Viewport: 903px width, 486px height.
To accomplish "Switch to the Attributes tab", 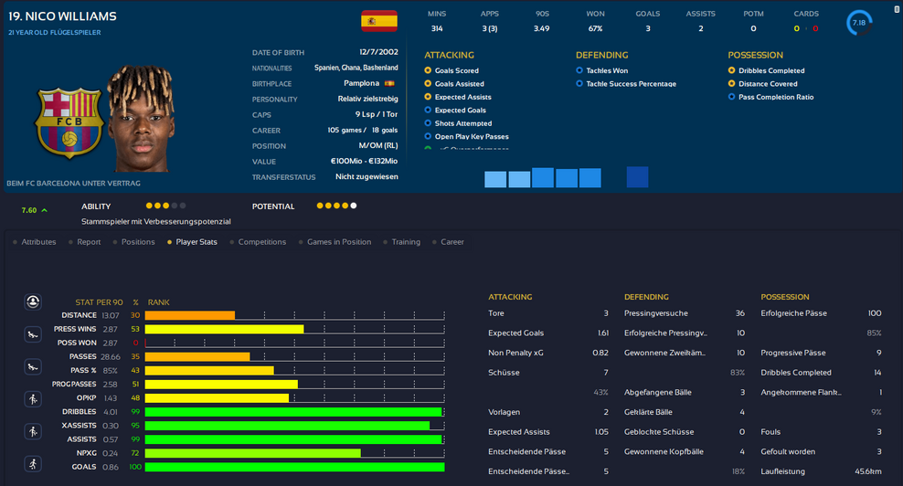I will pos(38,242).
